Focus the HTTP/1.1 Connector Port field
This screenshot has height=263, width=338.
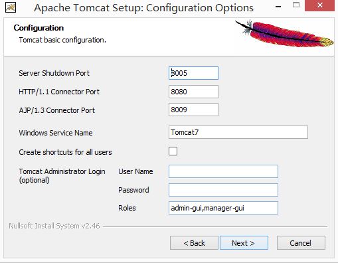click(193, 92)
